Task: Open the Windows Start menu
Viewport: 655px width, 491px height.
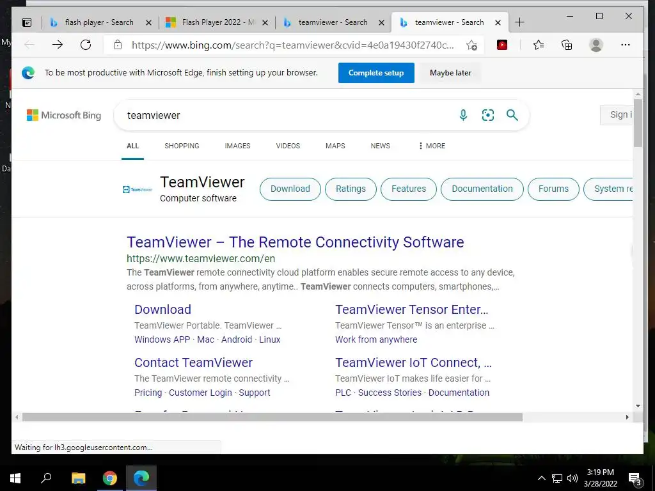Action: [x=15, y=478]
